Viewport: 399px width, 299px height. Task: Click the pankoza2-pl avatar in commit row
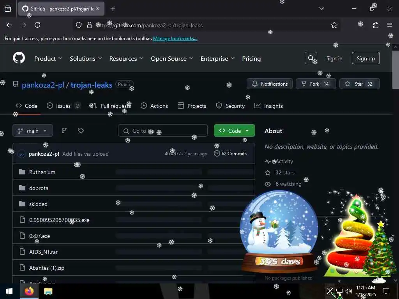[22, 154]
